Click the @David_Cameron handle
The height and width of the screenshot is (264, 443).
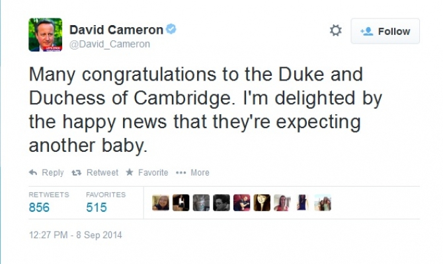110,44
